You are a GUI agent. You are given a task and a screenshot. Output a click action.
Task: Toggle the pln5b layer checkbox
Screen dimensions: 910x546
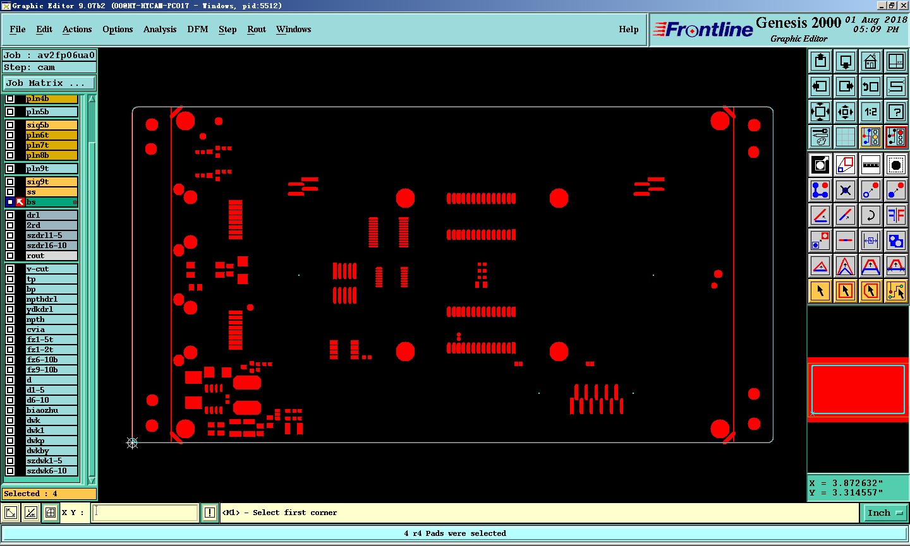10,112
